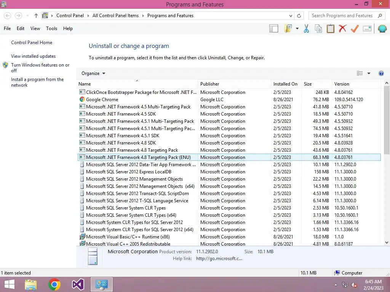
Task: Click the Paste clipboard icon
Action: (330, 29)
